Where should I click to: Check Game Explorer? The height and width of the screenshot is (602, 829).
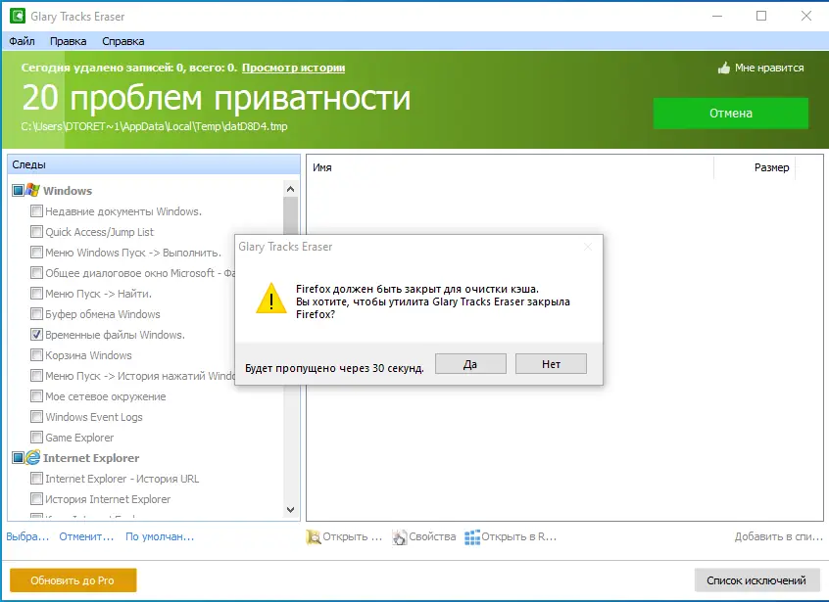36,438
